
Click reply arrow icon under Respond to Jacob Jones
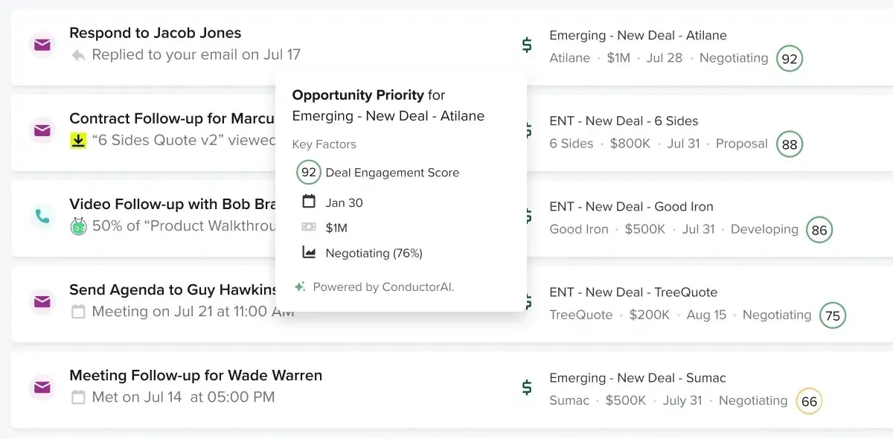click(x=78, y=55)
